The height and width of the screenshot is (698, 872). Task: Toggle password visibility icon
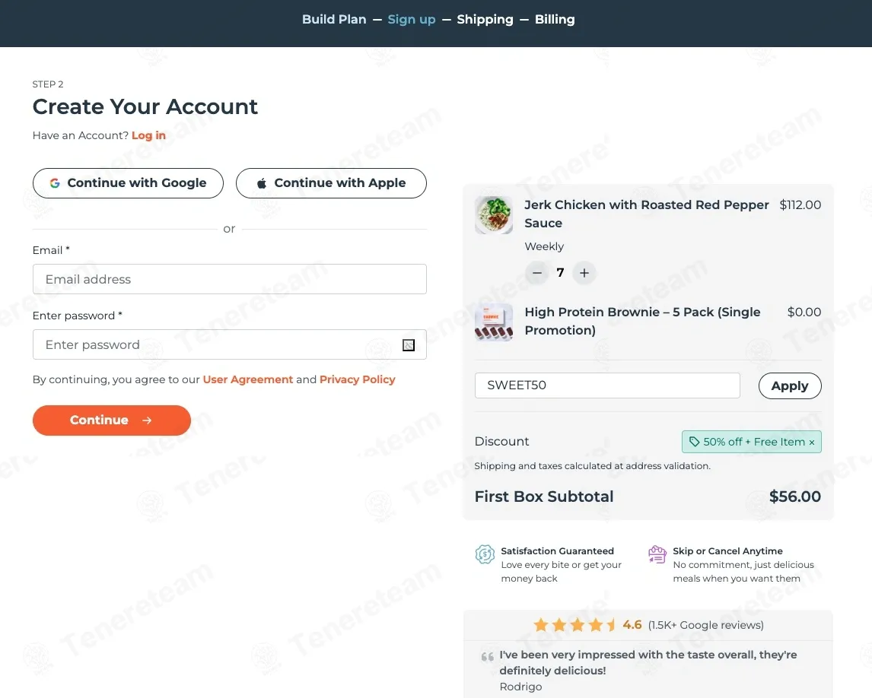[408, 345]
